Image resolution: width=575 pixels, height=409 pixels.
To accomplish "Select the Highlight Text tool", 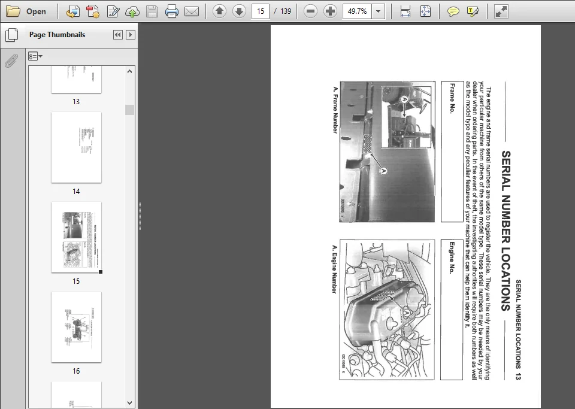I will (473, 11).
